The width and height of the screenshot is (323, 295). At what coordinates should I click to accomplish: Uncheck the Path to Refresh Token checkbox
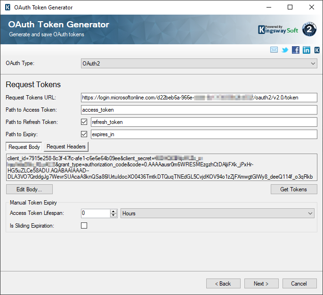coord(84,122)
